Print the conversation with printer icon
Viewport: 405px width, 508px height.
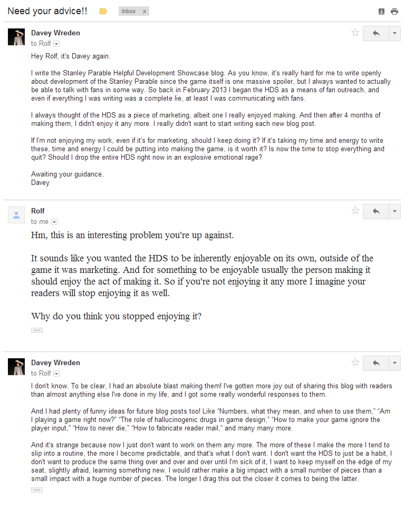394,12
